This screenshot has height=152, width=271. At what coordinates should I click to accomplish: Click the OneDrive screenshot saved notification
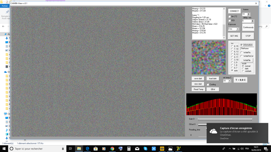(237, 133)
